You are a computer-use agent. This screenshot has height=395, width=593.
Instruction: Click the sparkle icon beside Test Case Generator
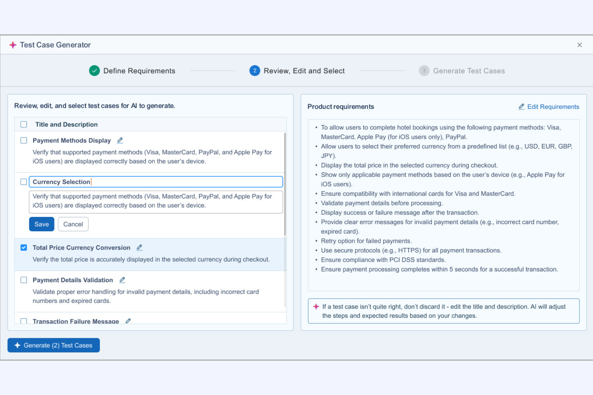[13, 45]
